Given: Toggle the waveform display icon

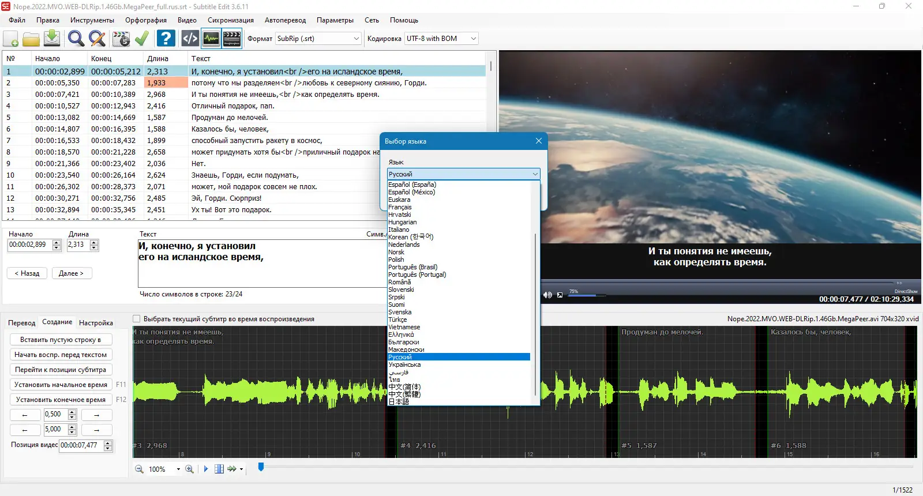Looking at the screenshot, I should click(x=211, y=39).
